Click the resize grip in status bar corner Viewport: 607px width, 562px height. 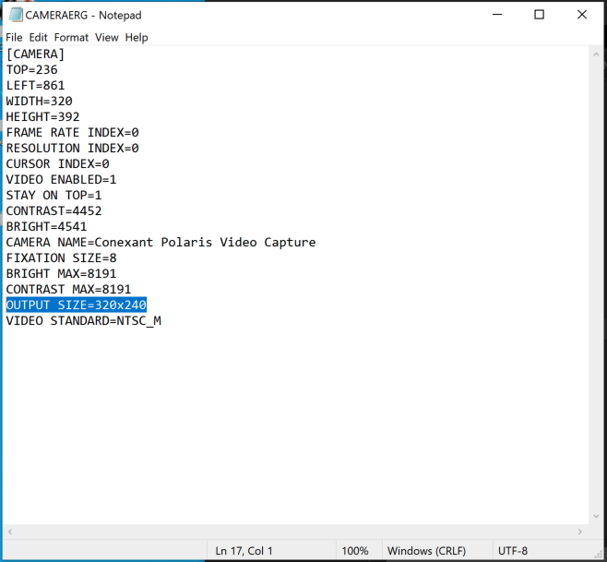[x=598, y=555]
